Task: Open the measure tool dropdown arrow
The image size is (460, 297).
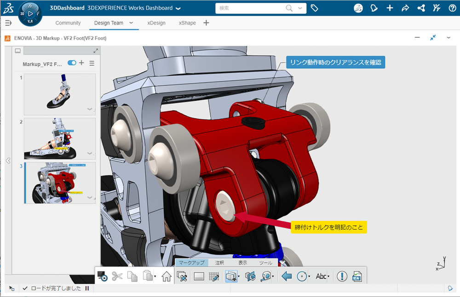Action: click(x=273, y=276)
